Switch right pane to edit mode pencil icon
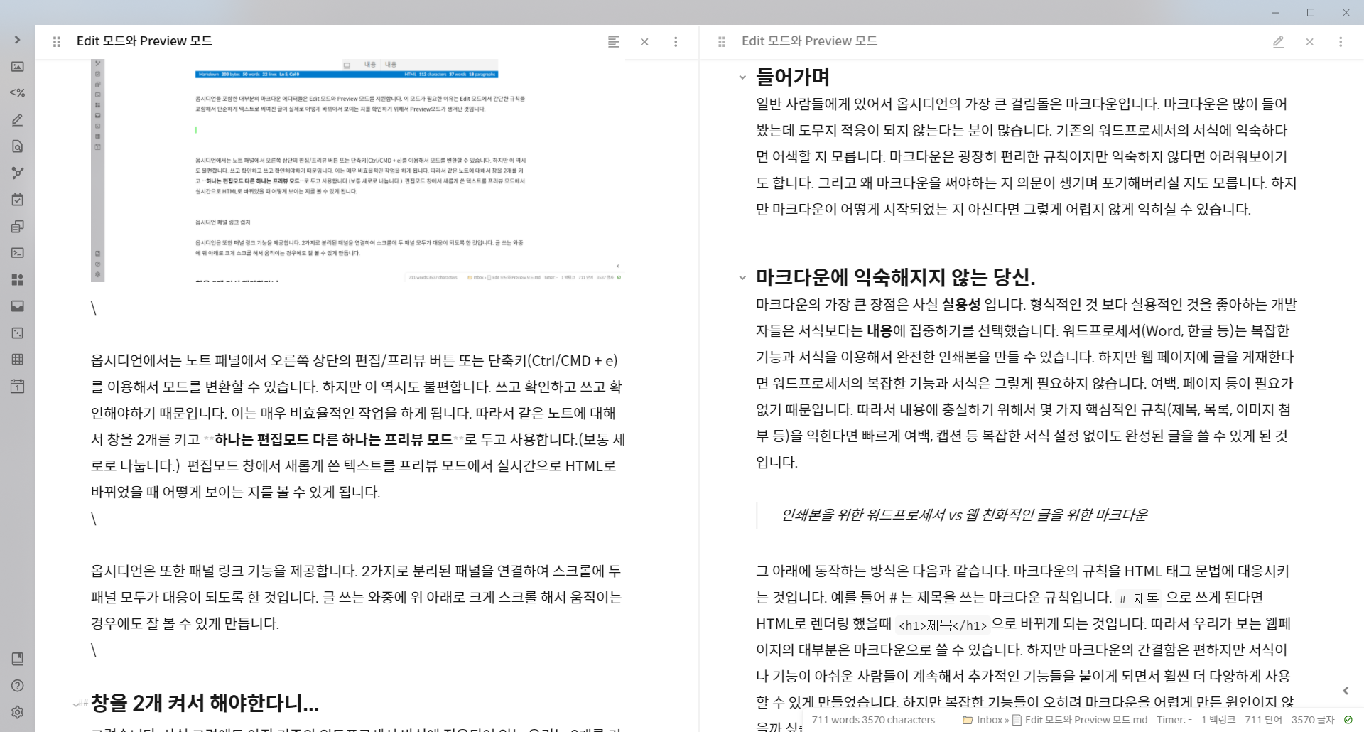This screenshot has height=732, width=1364. [1278, 42]
